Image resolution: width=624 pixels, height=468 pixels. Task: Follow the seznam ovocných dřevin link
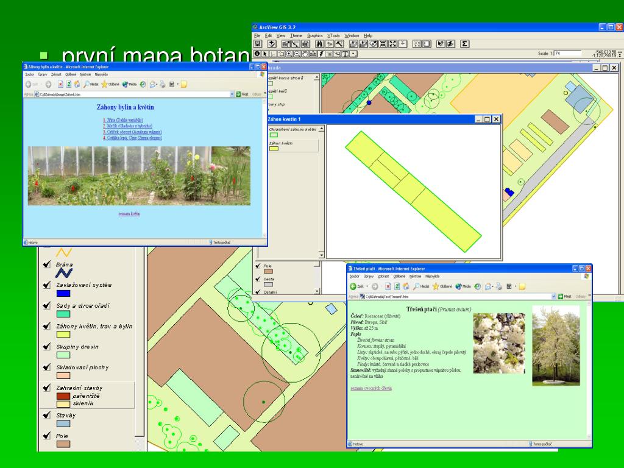[x=371, y=388]
